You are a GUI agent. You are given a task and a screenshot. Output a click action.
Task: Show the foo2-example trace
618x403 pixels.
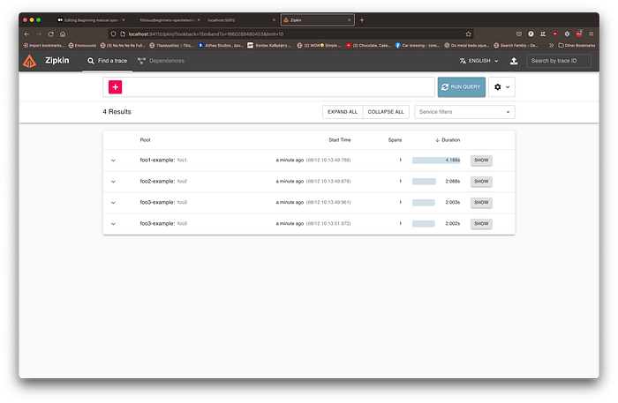tap(481, 182)
